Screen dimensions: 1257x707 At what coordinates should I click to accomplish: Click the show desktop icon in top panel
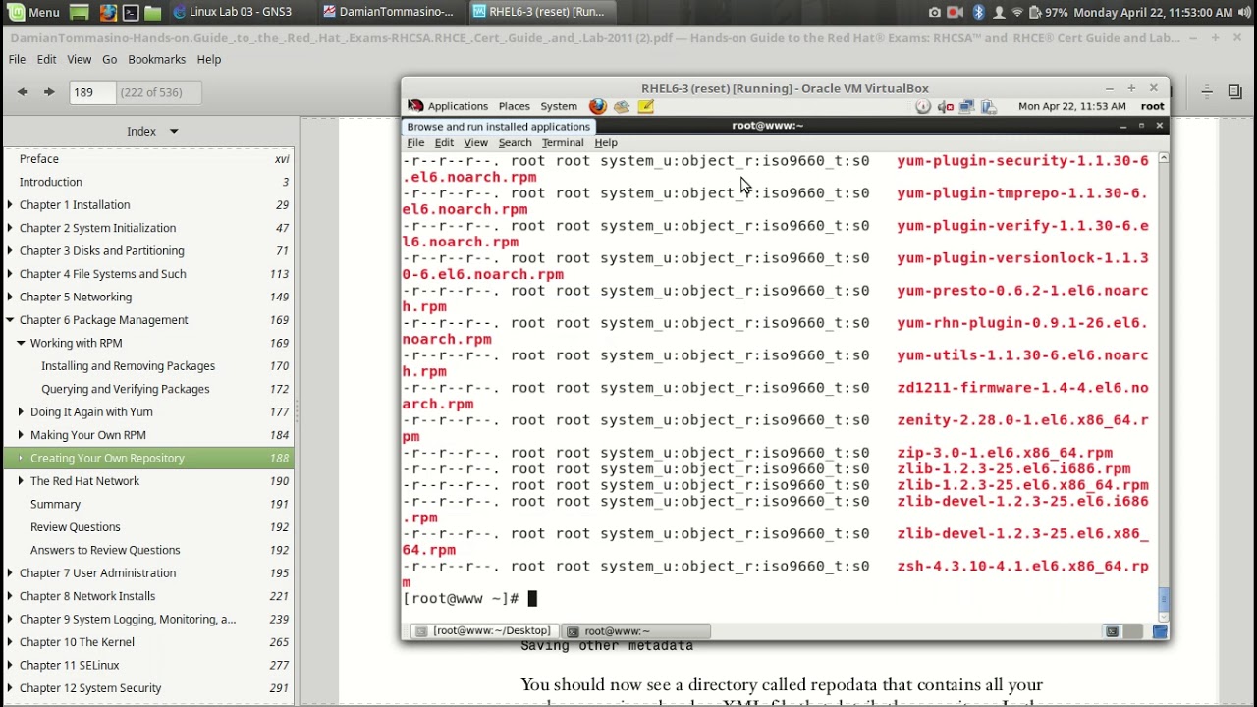pos(80,12)
